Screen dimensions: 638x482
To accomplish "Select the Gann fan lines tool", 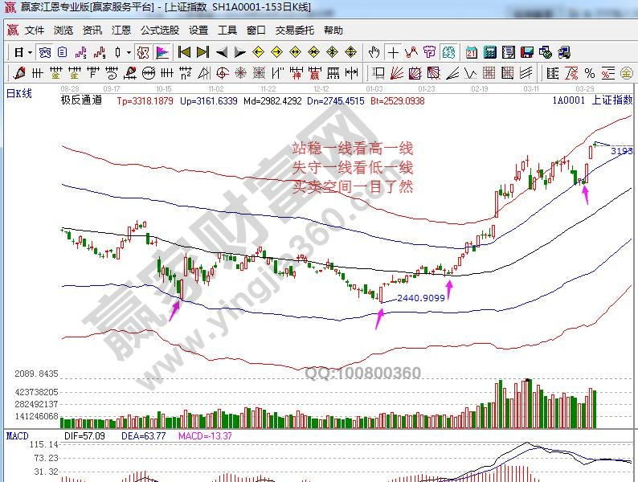I will 397,73.
